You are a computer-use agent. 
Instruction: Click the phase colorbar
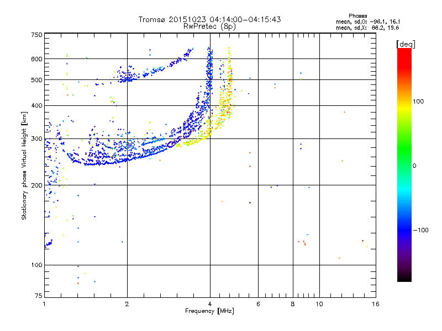click(404, 164)
